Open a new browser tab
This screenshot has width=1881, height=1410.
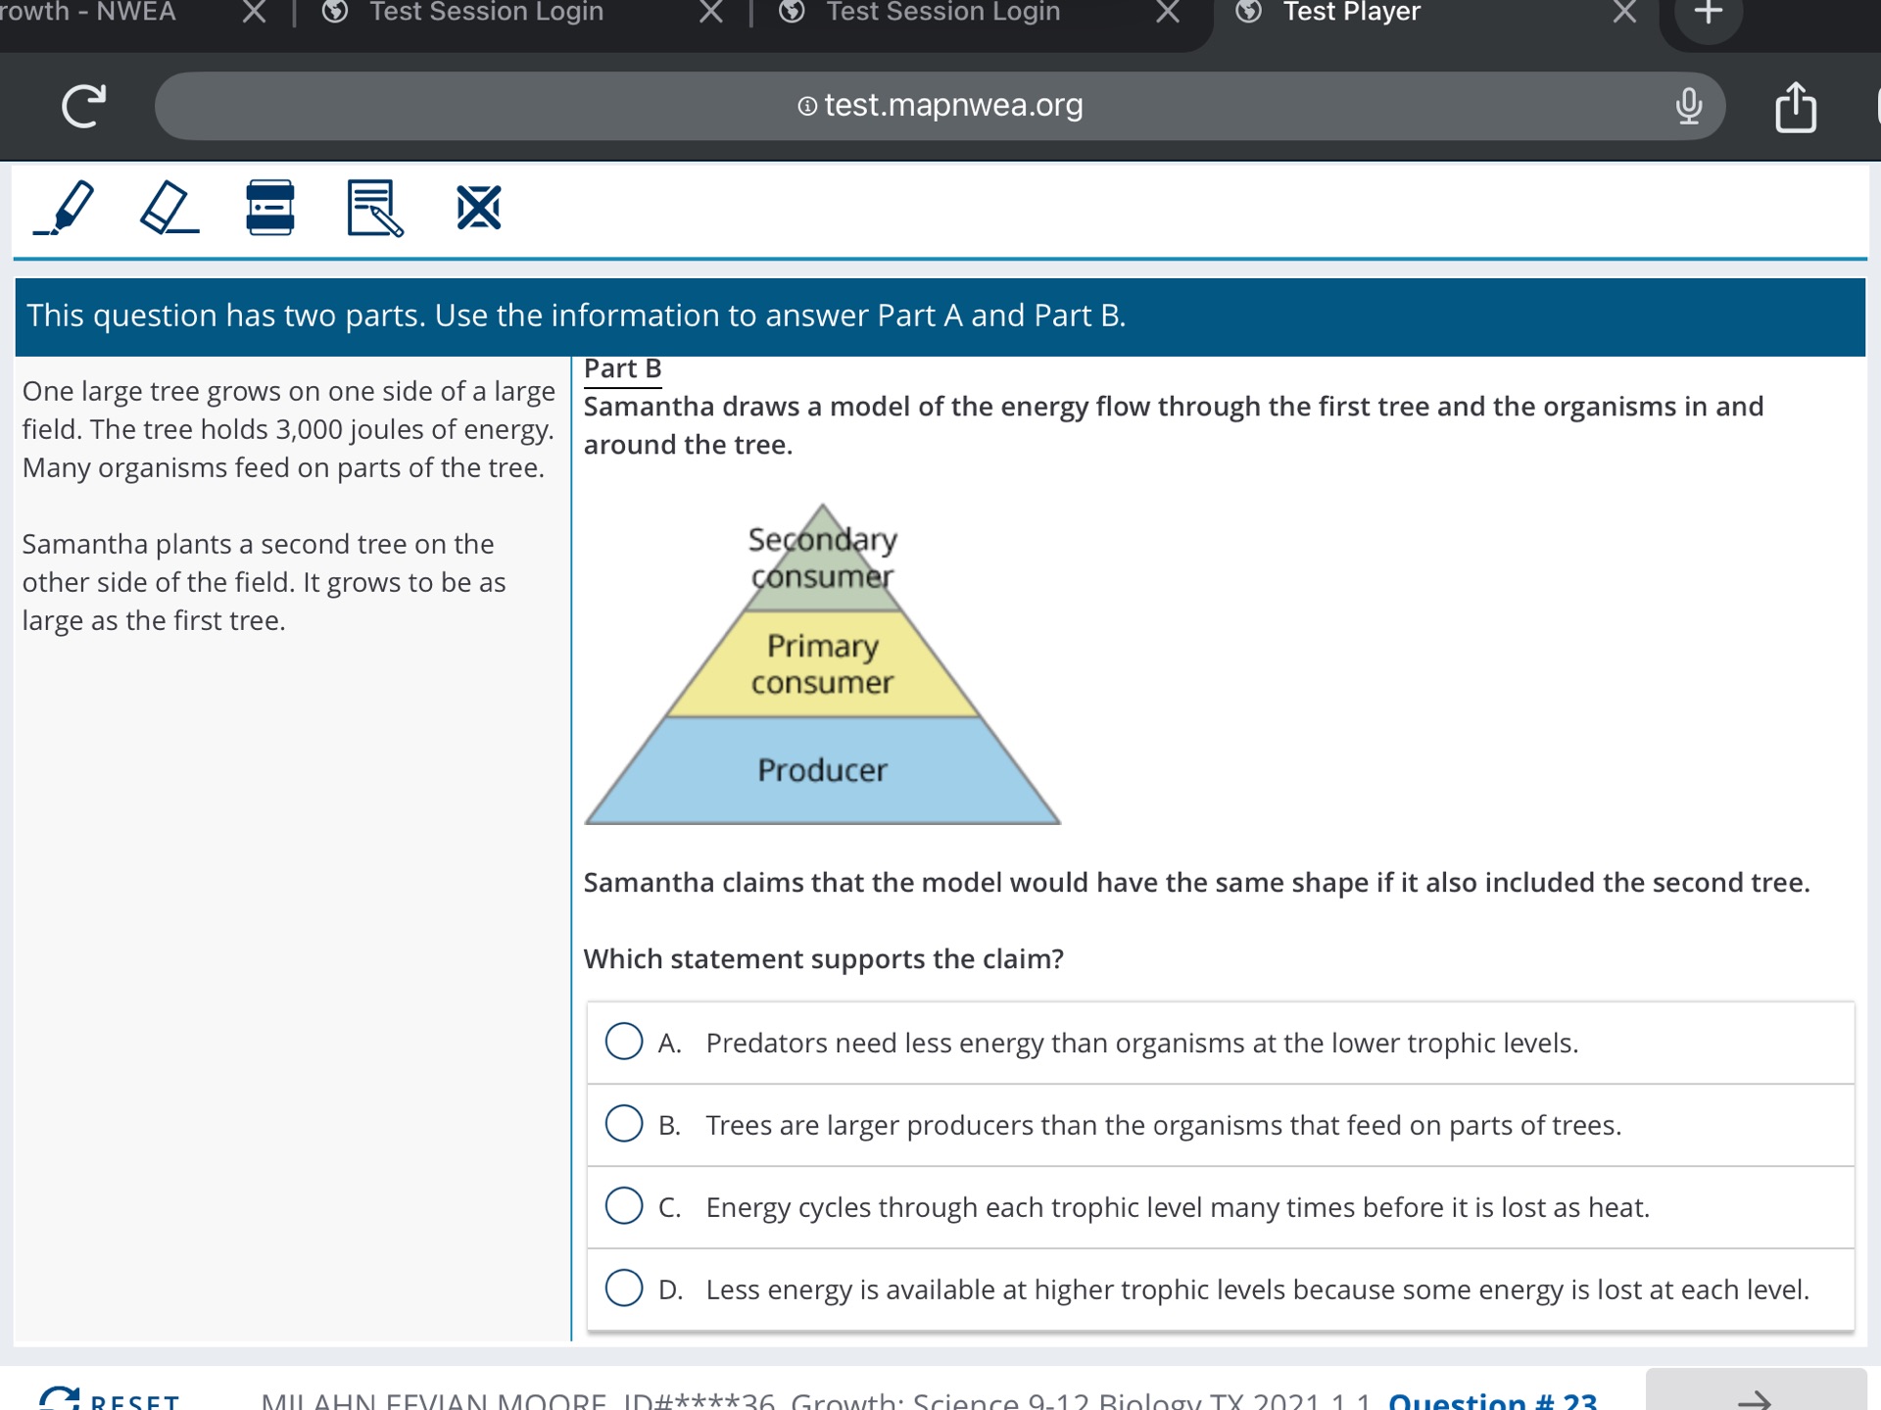click(x=1708, y=14)
